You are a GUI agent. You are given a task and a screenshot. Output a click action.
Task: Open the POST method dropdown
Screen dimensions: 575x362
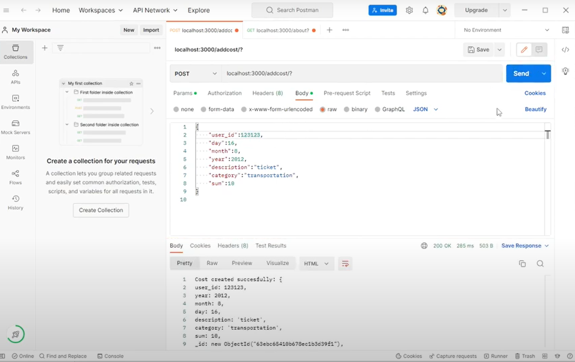point(195,73)
